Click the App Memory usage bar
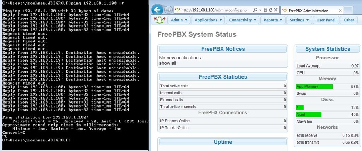The width and height of the screenshot is (362, 151). coord(314,87)
